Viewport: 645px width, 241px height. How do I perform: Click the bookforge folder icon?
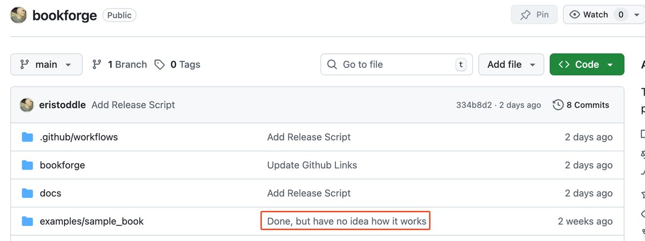[x=27, y=165]
